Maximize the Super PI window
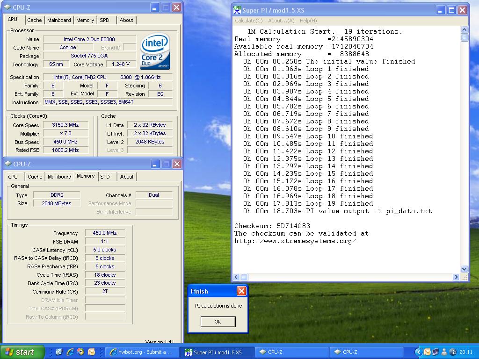Screen dimensions: 479x359 pos(451,10)
